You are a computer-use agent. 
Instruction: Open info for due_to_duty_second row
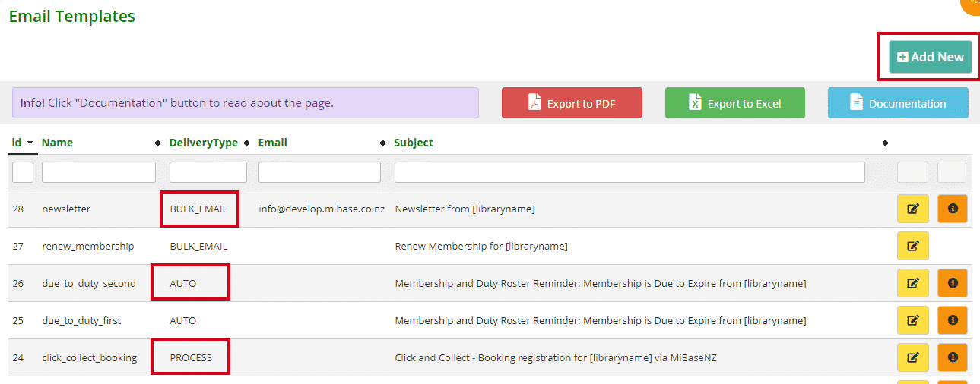[953, 283]
